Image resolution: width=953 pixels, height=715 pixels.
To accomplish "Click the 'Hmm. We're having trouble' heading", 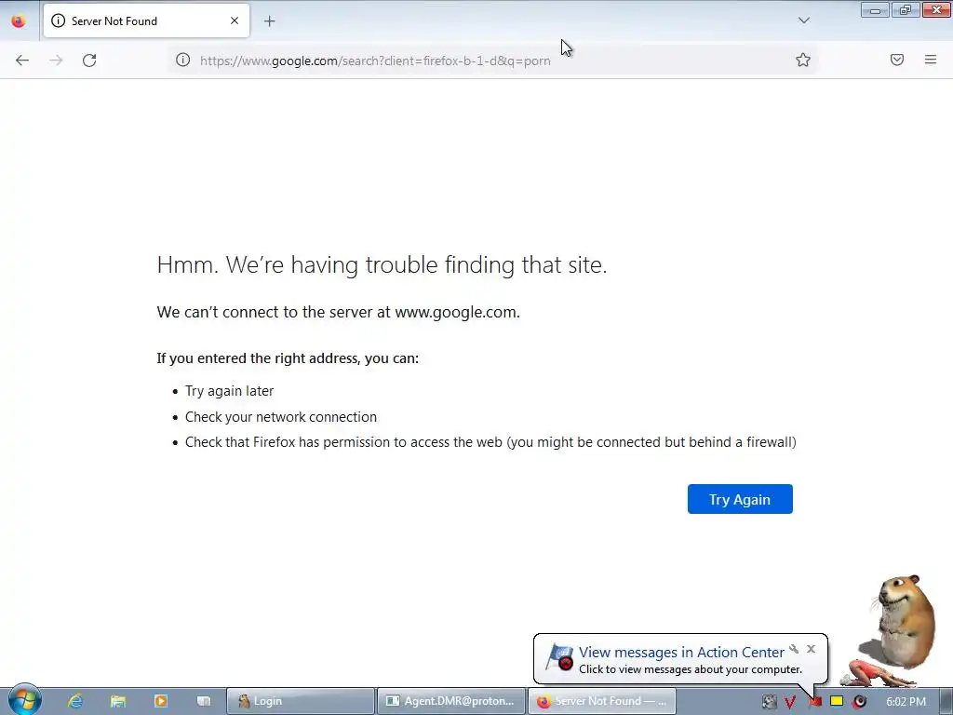I will coord(382,264).
